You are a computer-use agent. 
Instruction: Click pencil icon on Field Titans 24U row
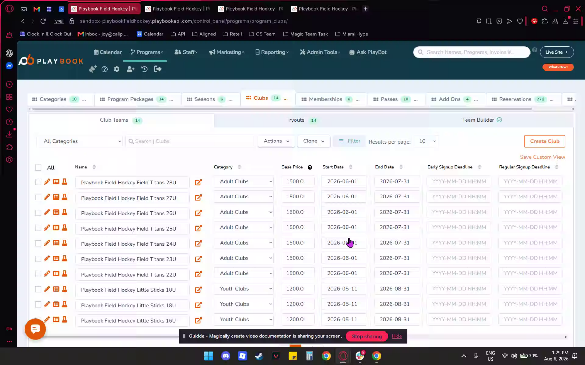pyautogui.click(x=47, y=243)
